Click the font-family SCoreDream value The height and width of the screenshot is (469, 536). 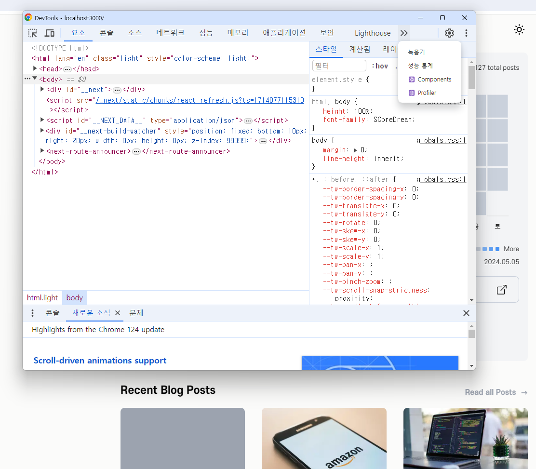pos(392,120)
